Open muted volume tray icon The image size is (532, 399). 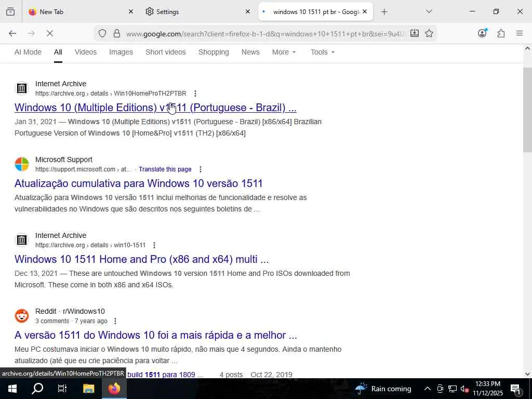464,389
